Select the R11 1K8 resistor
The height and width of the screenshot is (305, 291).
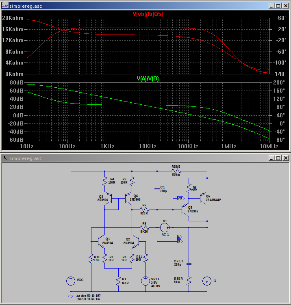[x=145, y=259]
